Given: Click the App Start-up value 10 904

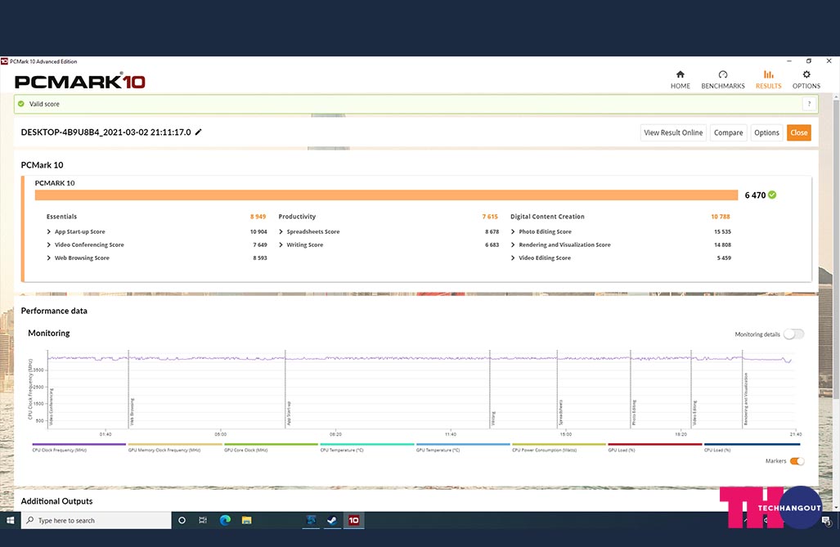Looking at the screenshot, I should click(258, 231).
